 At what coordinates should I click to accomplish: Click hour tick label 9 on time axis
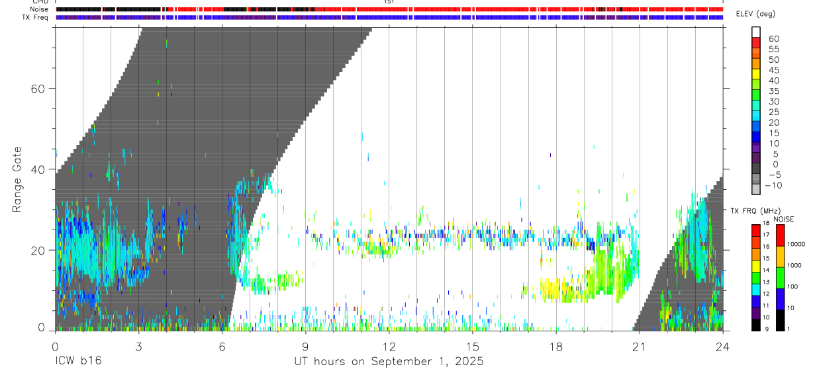click(305, 346)
